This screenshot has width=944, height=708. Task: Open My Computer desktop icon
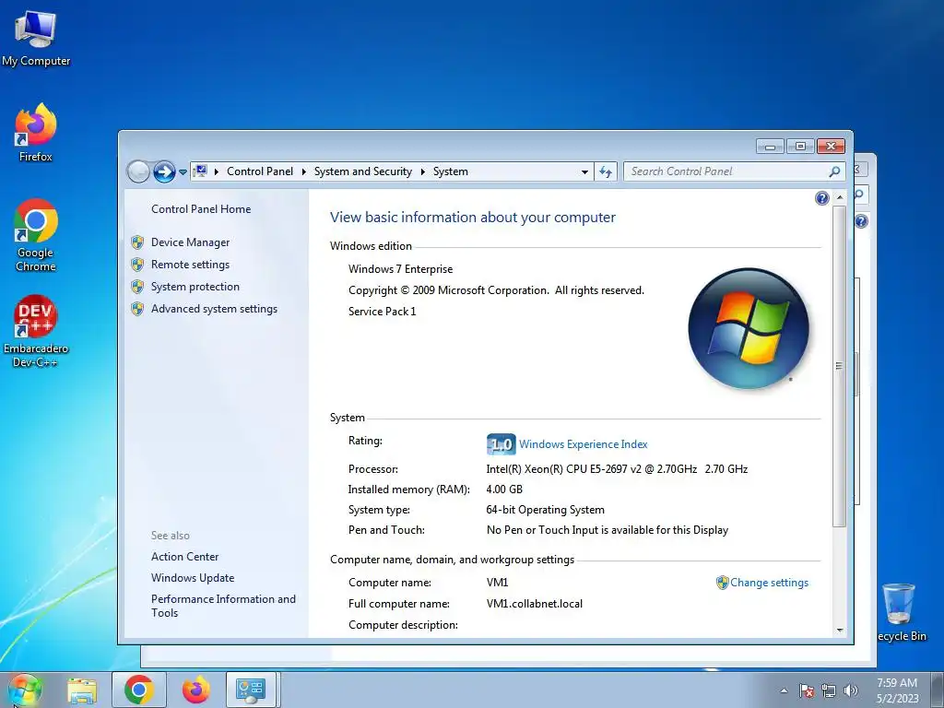click(36, 37)
